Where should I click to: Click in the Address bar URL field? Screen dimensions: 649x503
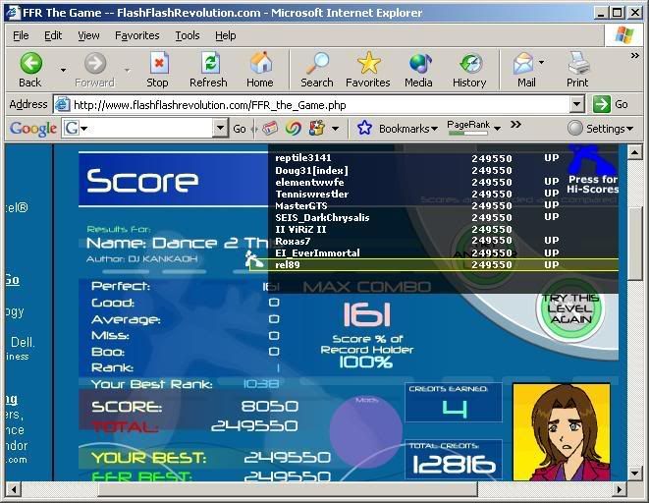(x=314, y=104)
